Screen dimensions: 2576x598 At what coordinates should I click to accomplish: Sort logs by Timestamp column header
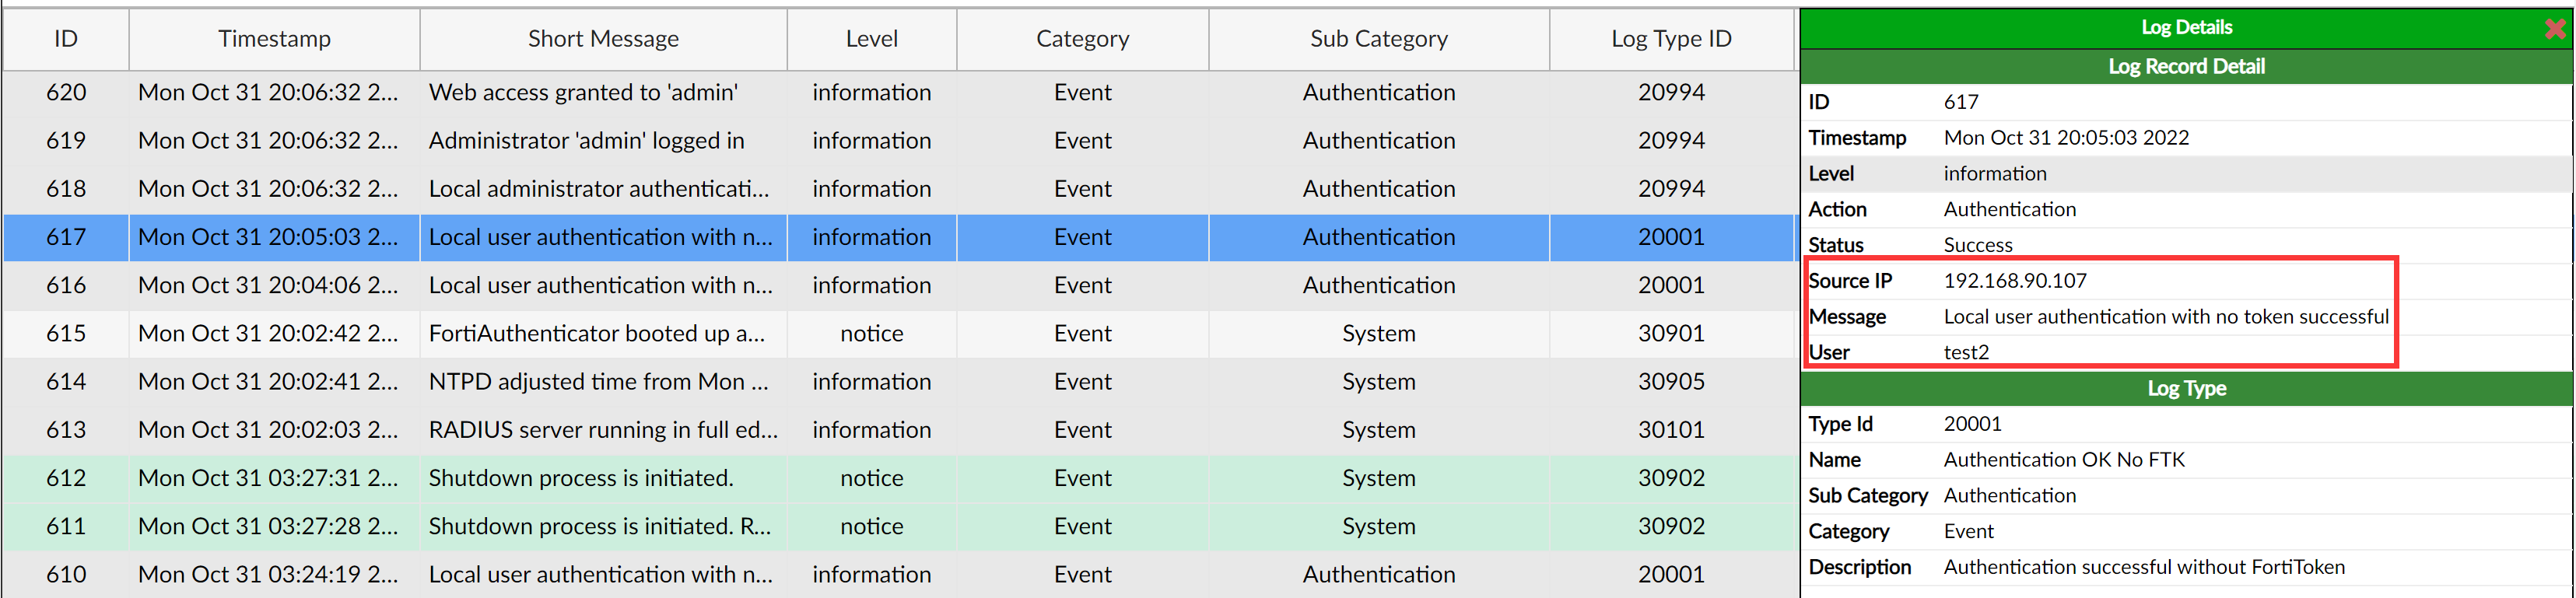[x=274, y=39]
